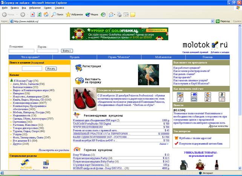Image resolution: width=242 pixels, height=176 pixels.
Task: Go to the Home page icon
Action: click(x=46, y=14)
